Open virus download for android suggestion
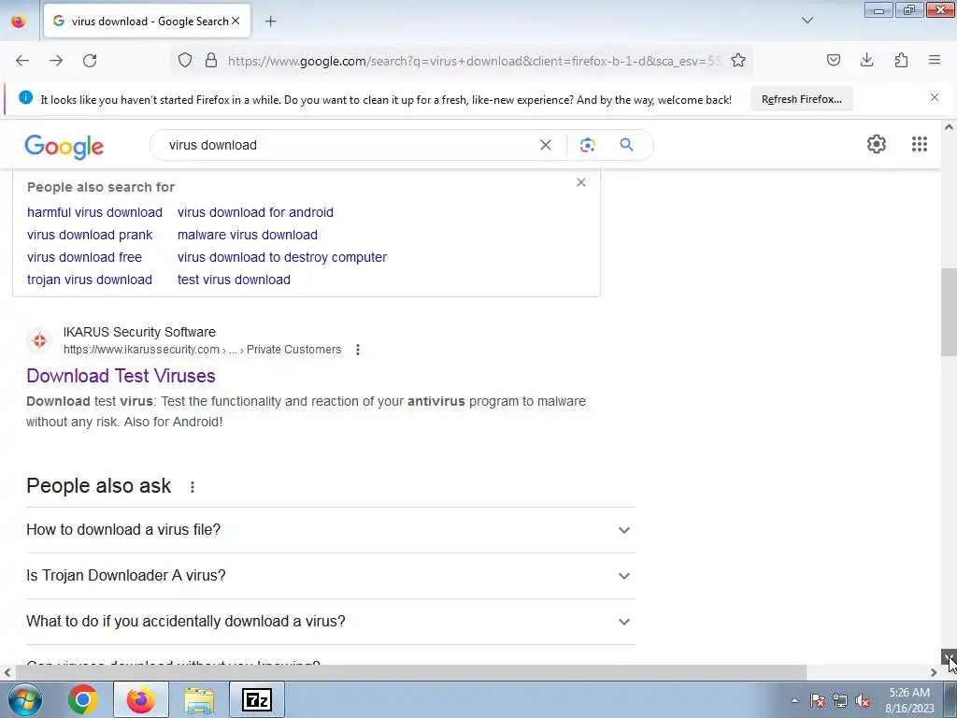The width and height of the screenshot is (957, 718). (x=255, y=212)
